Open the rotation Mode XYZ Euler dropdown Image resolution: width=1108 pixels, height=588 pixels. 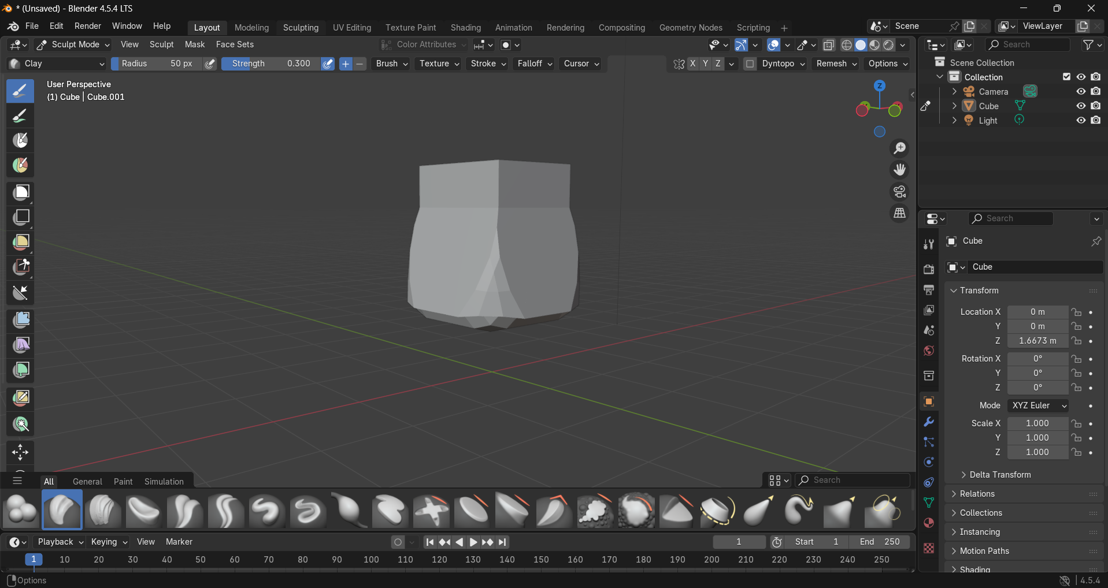click(x=1037, y=405)
